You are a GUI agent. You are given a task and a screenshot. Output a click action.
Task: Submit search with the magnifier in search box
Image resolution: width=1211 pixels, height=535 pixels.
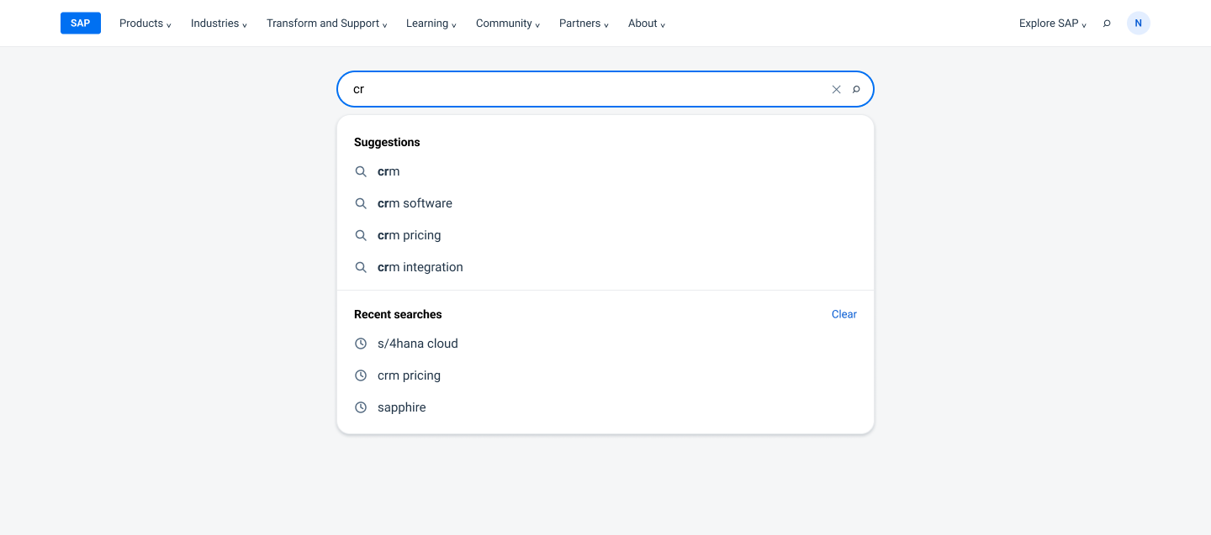tap(856, 89)
